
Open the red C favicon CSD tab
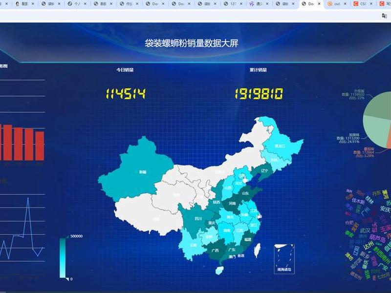pos(363,4)
